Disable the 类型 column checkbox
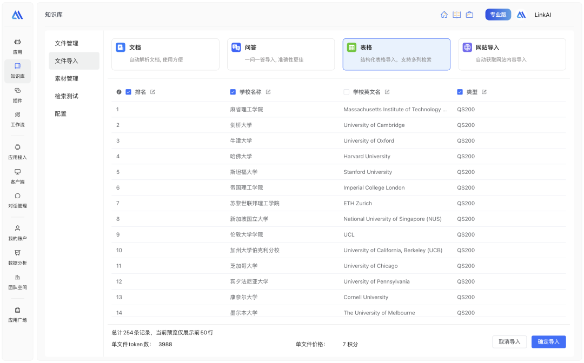Image resolution: width=584 pixels, height=363 pixels. click(x=460, y=92)
